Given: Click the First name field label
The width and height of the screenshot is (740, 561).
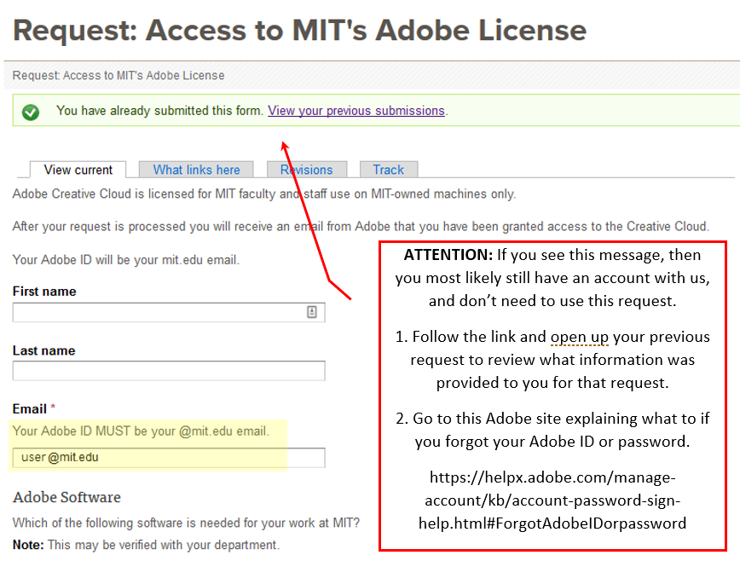Looking at the screenshot, I should pyautogui.click(x=44, y=292).
